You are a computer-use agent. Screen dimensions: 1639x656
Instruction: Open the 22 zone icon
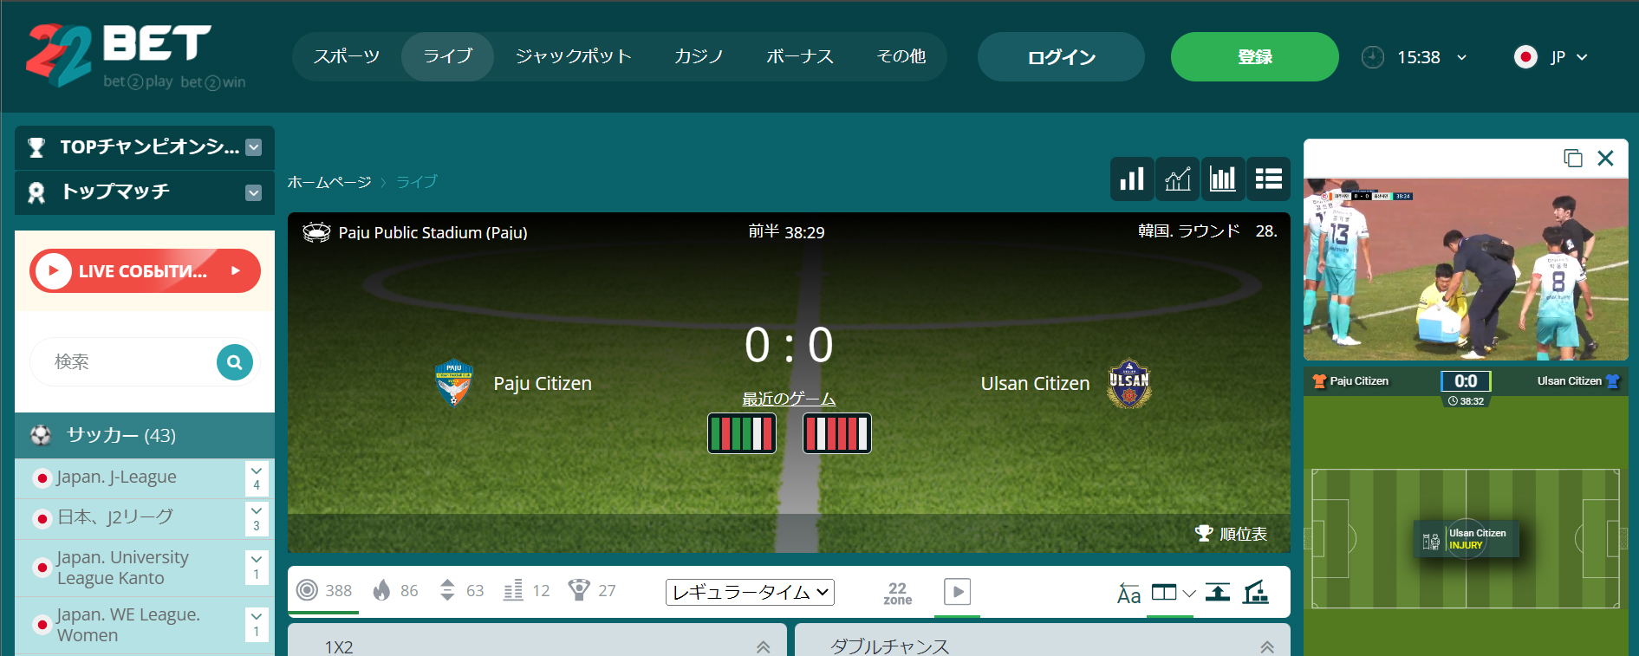coord(898,593)
